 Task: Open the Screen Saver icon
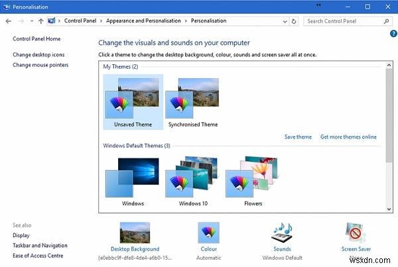(x=356, y=233)
